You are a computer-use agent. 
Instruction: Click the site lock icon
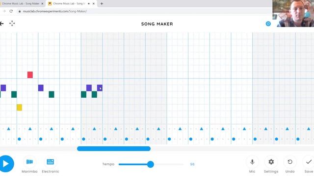20,11
